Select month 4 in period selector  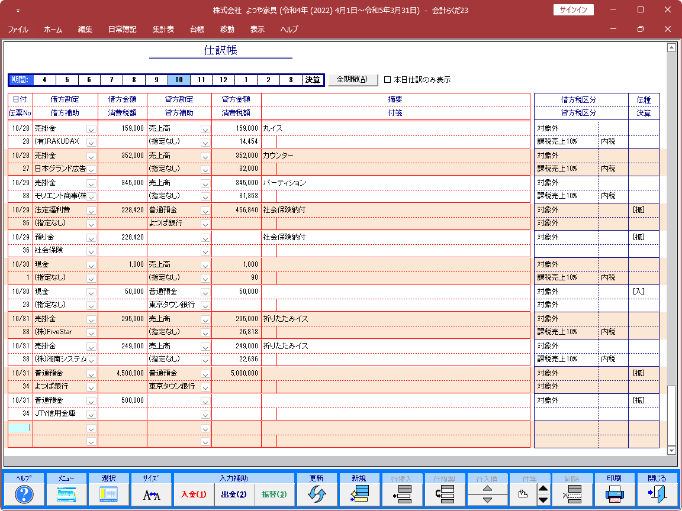[x=44, y=80]
